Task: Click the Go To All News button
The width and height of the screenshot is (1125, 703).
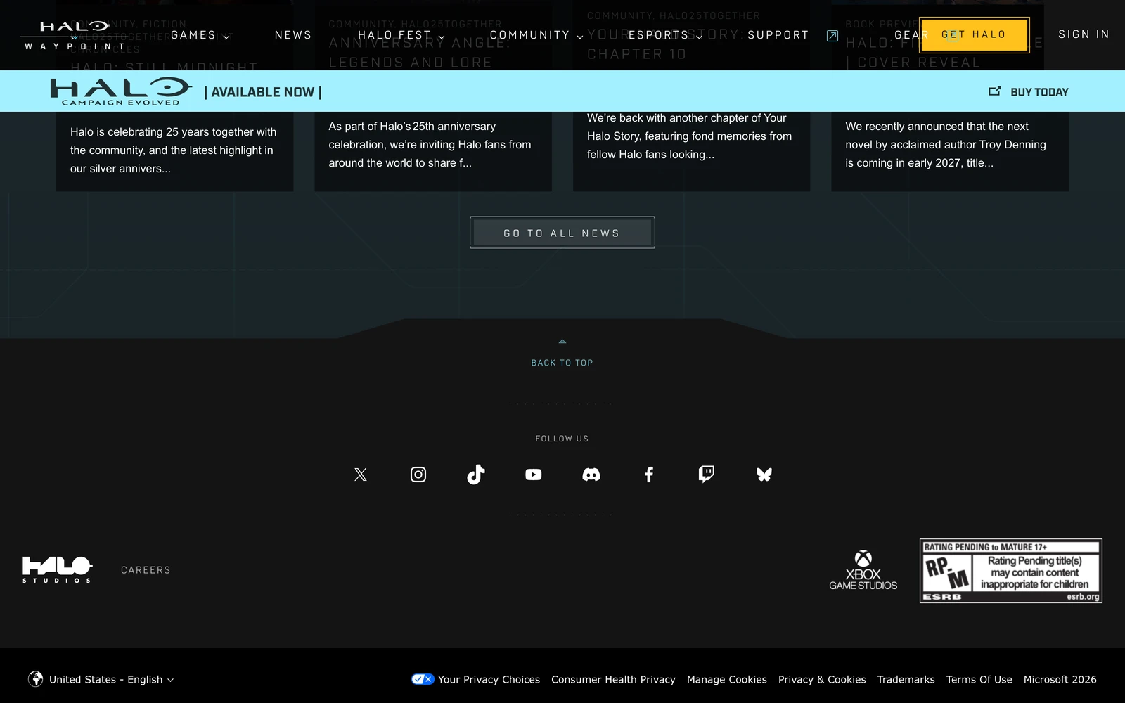Action: coord(562,233)
